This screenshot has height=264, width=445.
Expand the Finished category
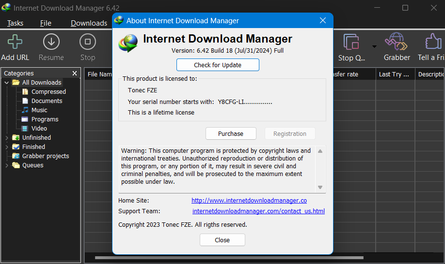pos(6,147)
